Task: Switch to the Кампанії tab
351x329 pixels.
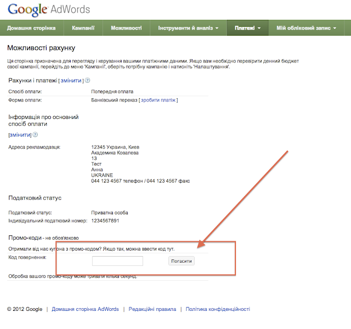Action: (83, 28)
